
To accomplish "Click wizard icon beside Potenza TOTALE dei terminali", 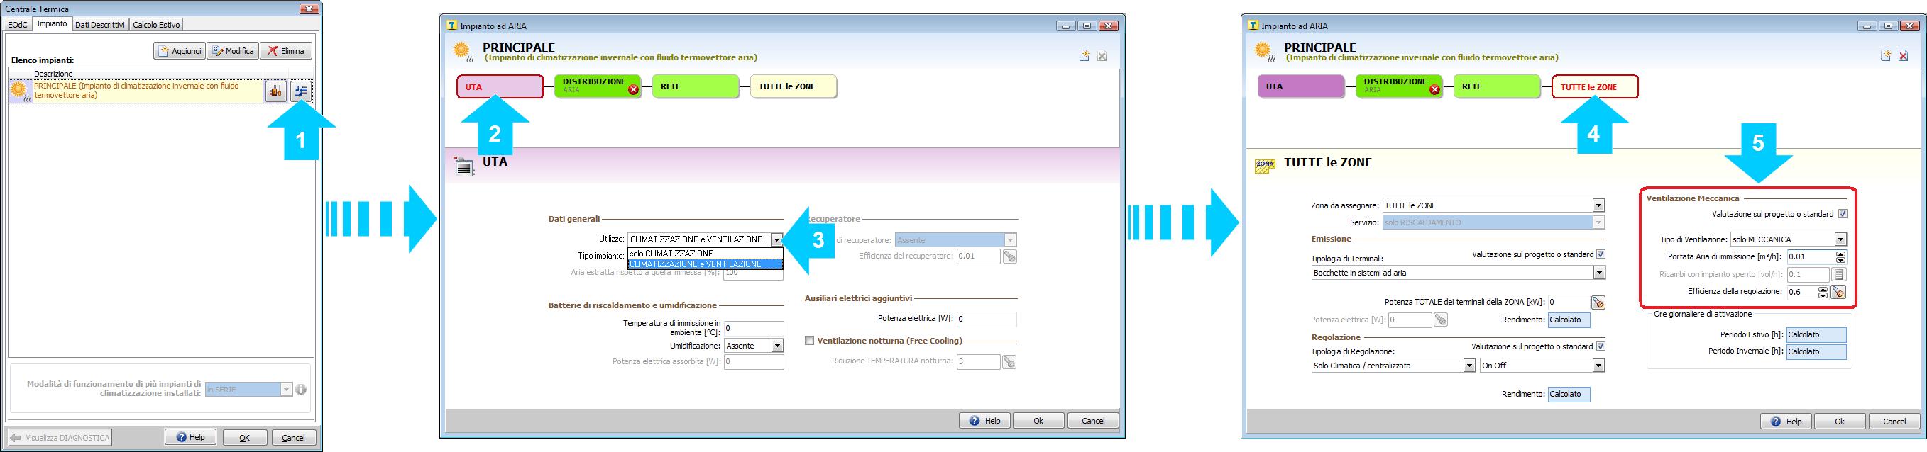I will pos(1598,303).
